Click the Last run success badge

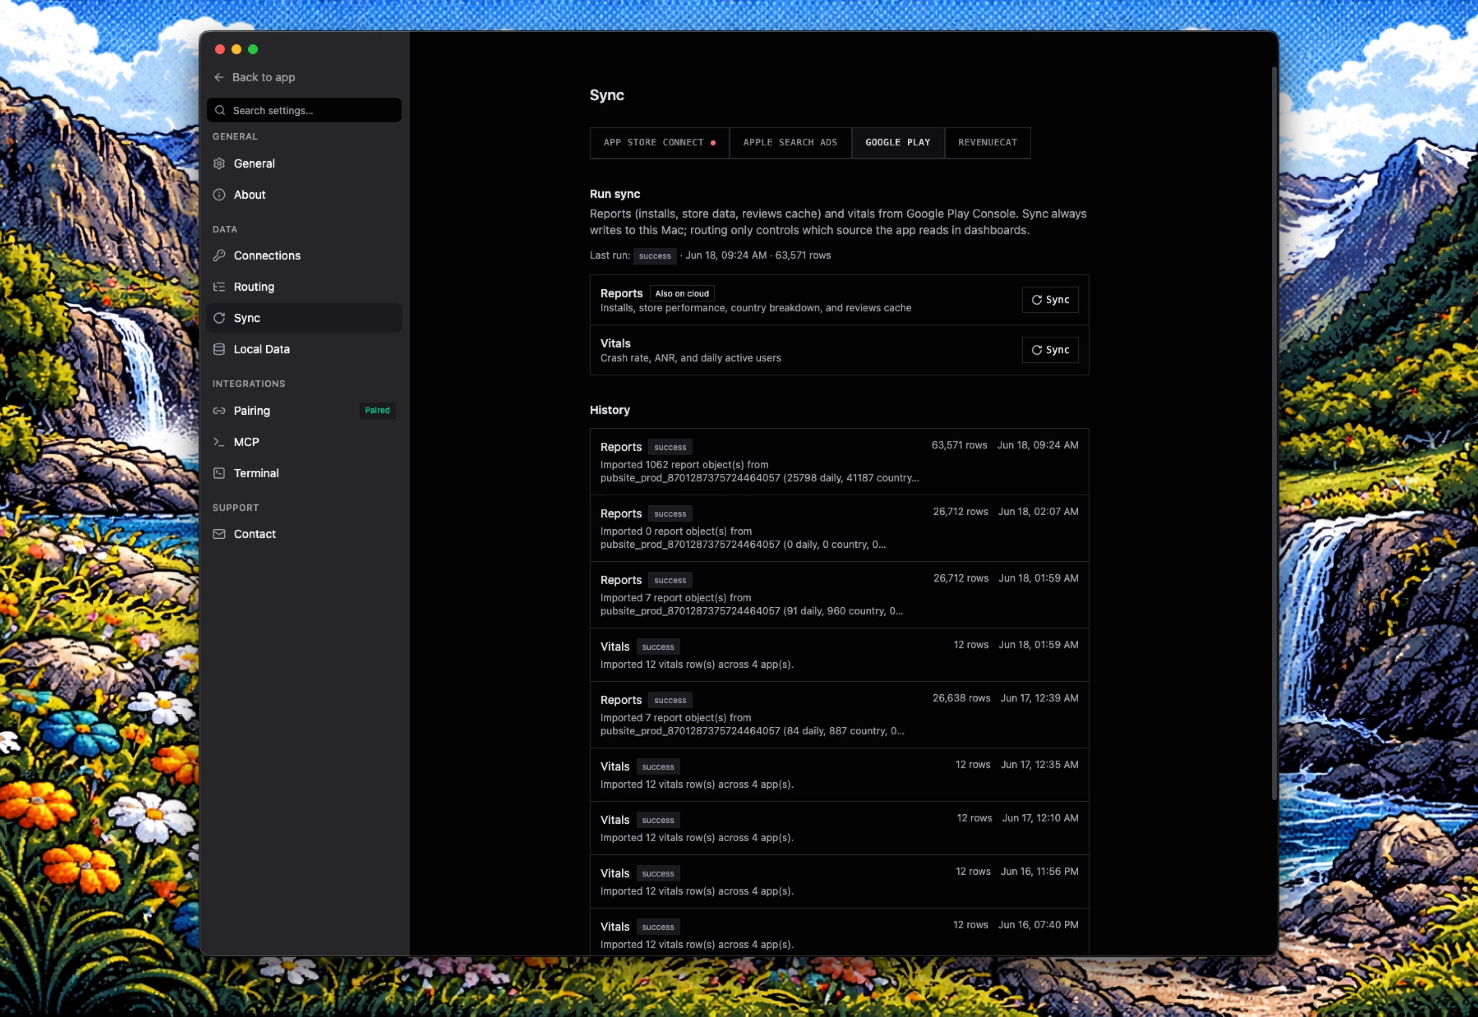pos(654,256)
